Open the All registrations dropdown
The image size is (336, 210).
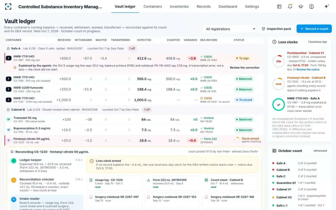coord(230,29)
